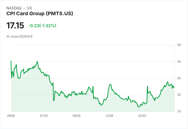
Task: Click the -0.23(-1.32%) price change
Action: coord(42,26)
